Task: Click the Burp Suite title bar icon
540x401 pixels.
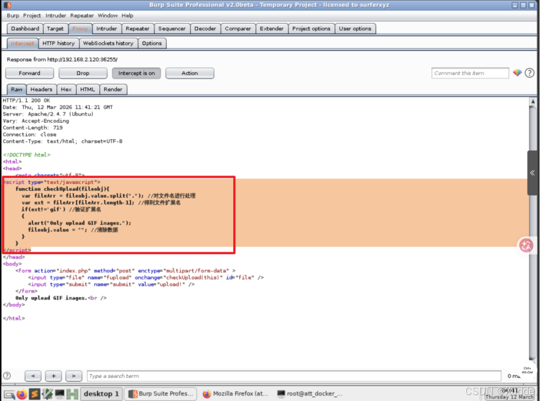Action: pyautogui.click(x=7, y=5)
